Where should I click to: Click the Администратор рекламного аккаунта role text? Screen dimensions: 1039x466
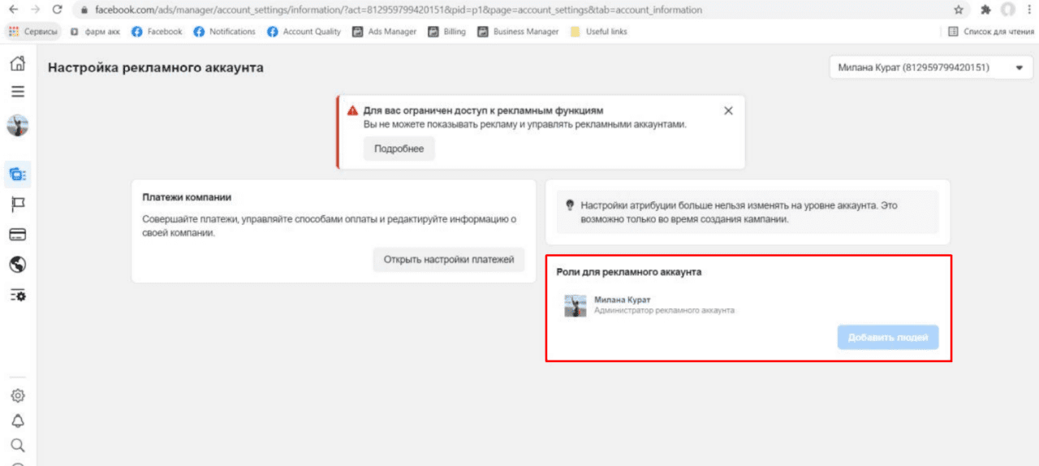pyautogui.click(x=664, y=310)
